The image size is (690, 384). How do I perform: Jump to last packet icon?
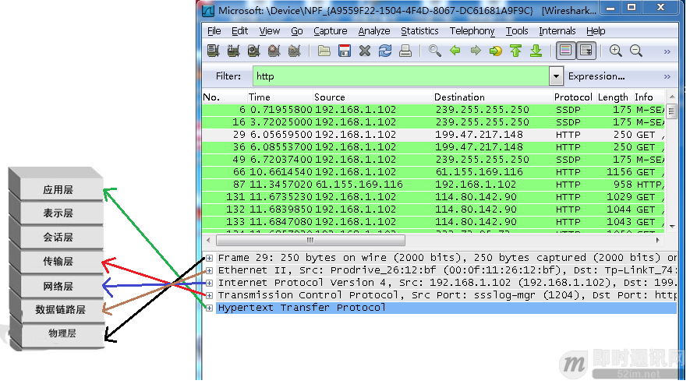tap(536, 51)
